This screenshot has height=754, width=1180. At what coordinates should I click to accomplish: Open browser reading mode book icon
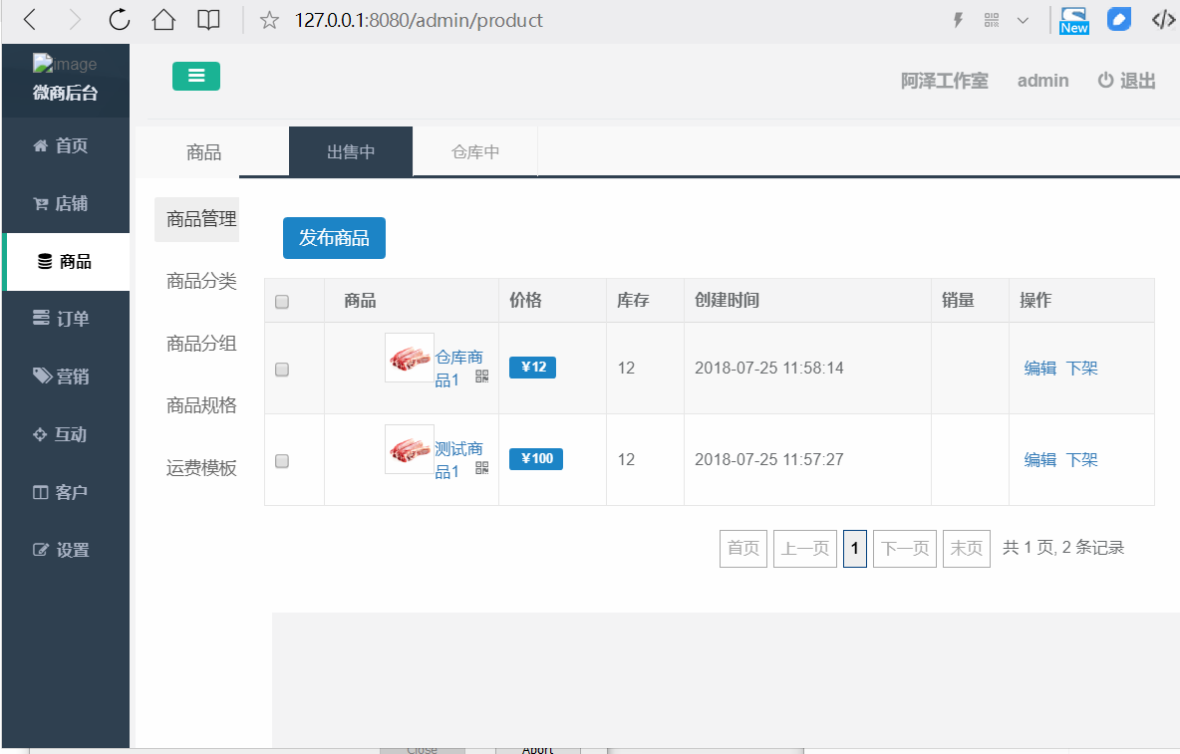click(208, 20)
